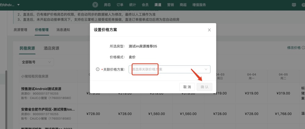Open the account name dropdown at top left
Viewport: 305px width, 129px height.
(12, 5)
